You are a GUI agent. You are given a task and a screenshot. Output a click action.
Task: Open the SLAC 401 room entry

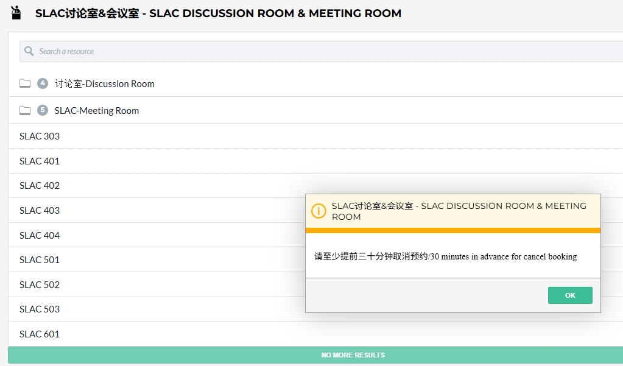pos(315,161)
